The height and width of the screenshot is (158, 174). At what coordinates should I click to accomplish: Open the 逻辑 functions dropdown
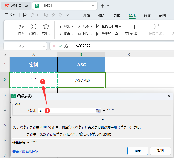(66, 34)
